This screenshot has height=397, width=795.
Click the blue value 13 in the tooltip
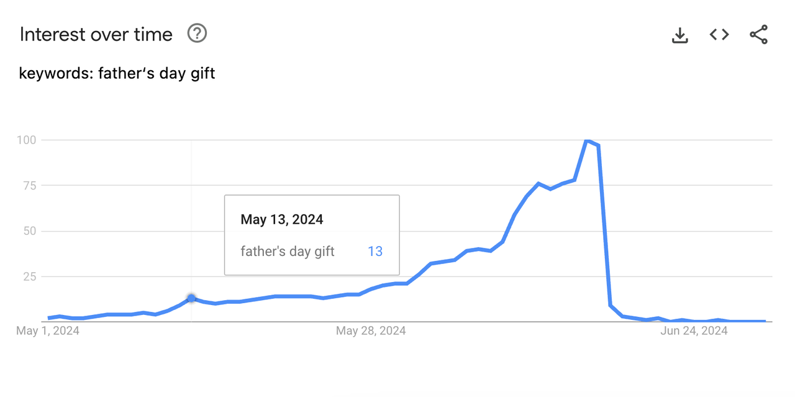point(375,251)
